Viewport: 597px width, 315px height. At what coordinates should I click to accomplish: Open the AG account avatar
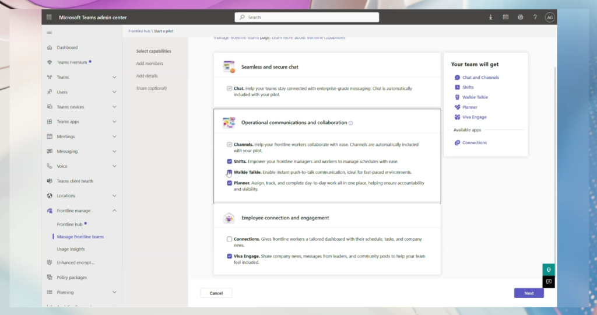(x=549, y=17)
